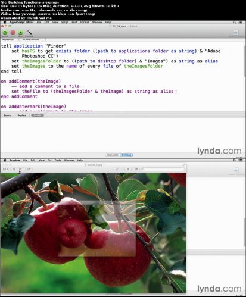Click the green Run button in AppleScript Editor
Image resolution: width=246 pixels, height=297 pixels.
20,33
